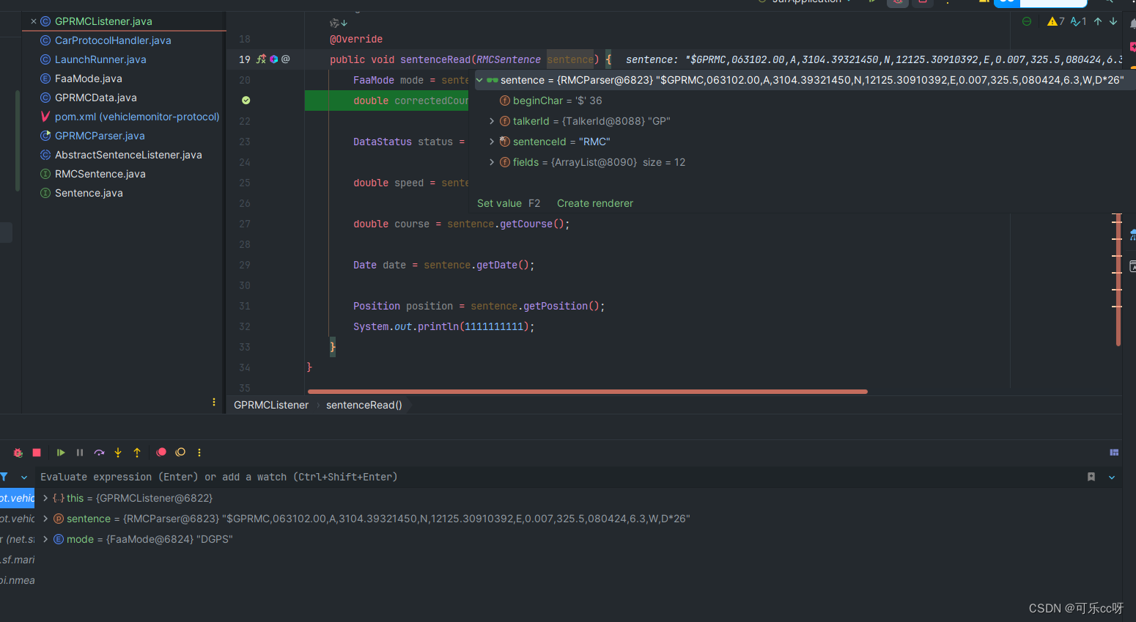
Task: Step into the method call
Action: point(118,453)
